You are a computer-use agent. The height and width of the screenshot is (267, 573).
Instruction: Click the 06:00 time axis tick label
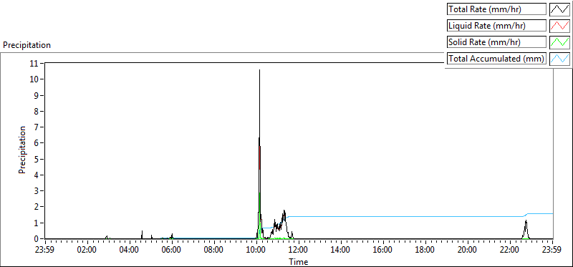click(x=172, y=251)
